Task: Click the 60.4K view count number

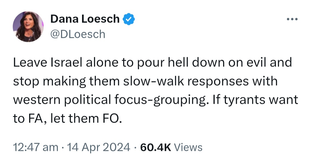Action: coord(155,147)
